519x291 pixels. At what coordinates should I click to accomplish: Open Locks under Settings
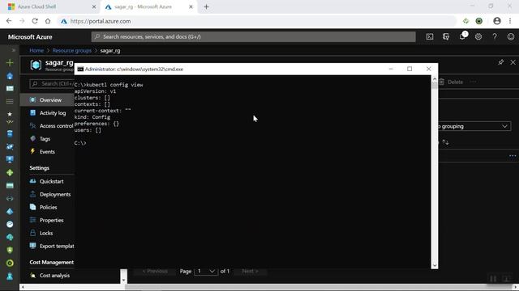point(47,233)
